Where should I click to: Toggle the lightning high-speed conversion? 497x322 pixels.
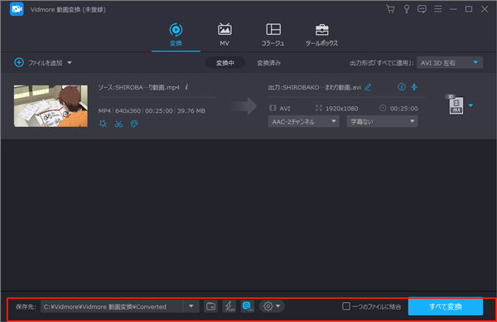click(229, 306)
